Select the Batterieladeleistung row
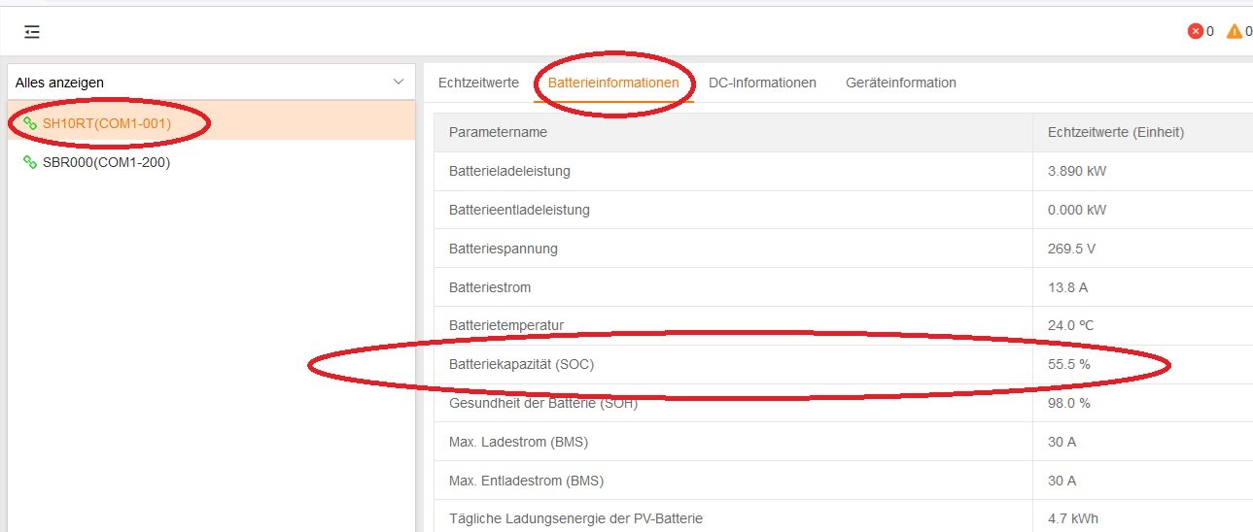This screenshot has width=1253, height=532. [509, 171]
